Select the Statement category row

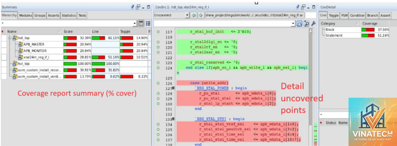pos(355,36)
